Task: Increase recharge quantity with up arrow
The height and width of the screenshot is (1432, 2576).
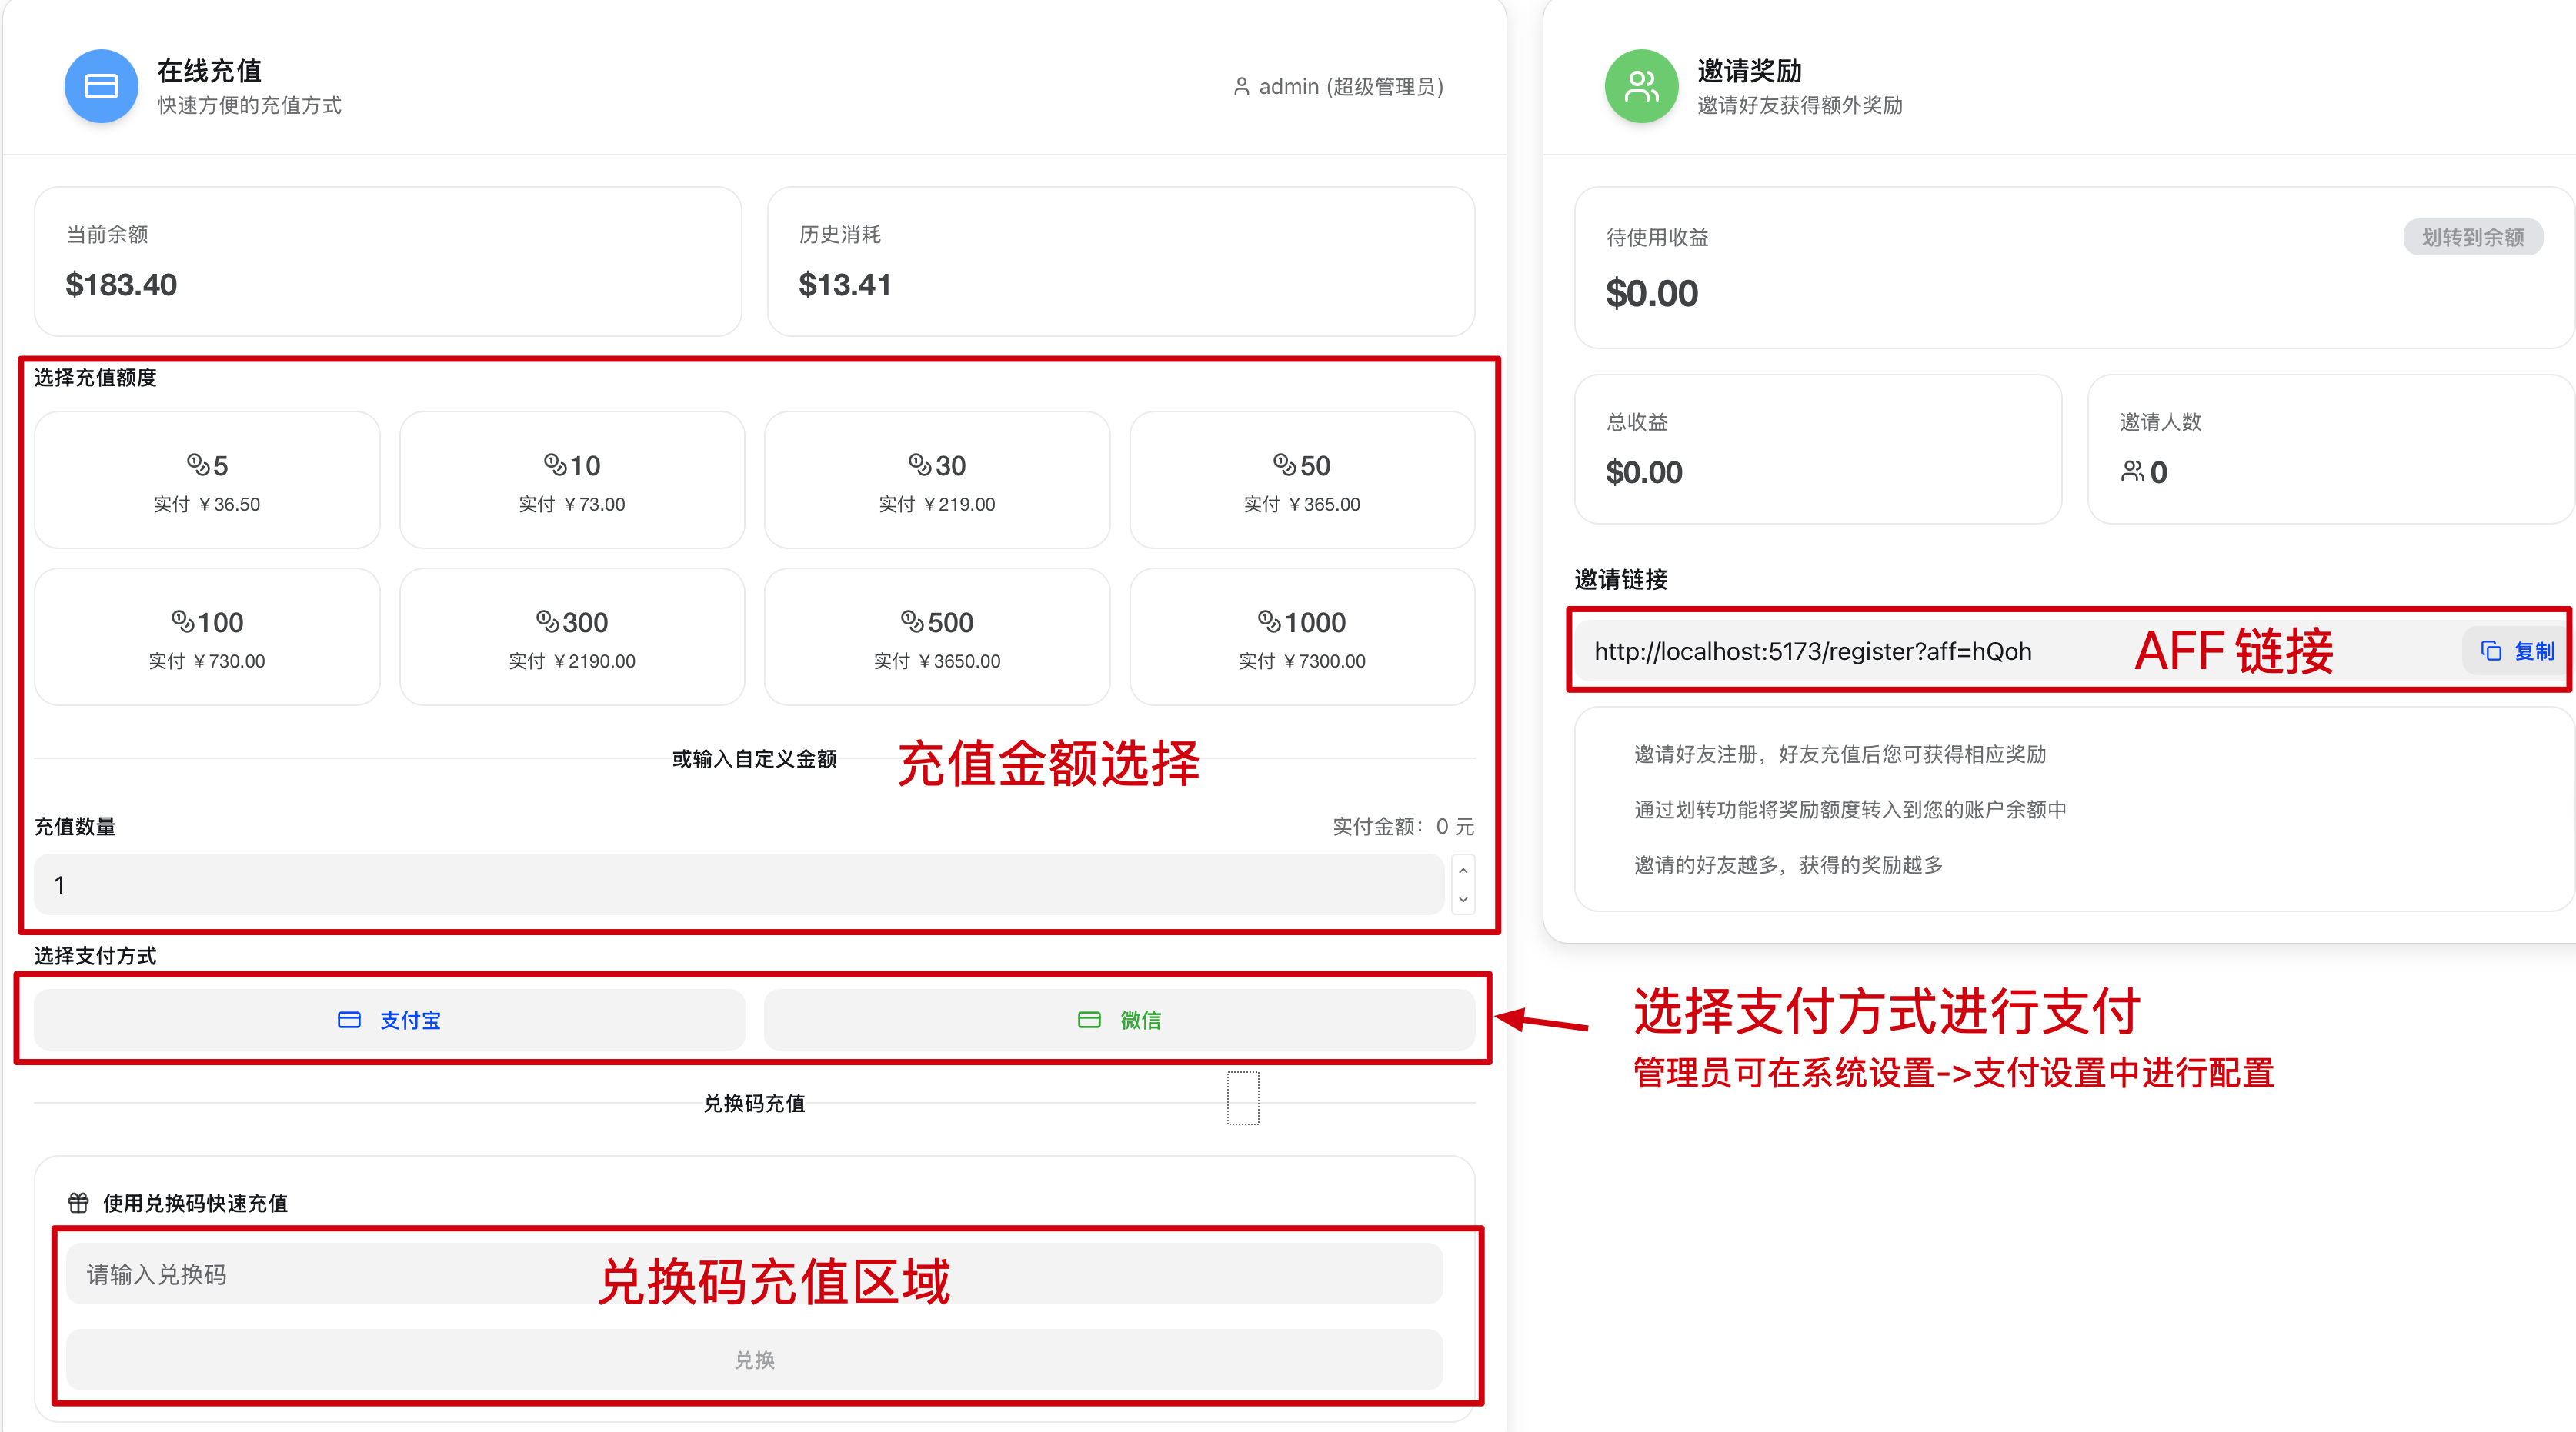Action: point(1463,871)
